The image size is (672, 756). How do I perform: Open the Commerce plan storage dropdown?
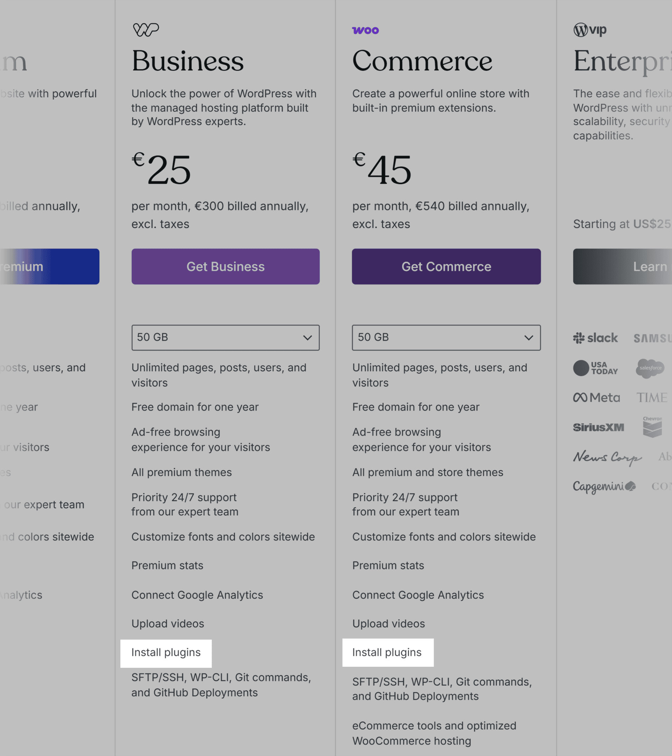coord(446,337)
